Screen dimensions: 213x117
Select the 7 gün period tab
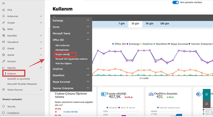[121, 23]
